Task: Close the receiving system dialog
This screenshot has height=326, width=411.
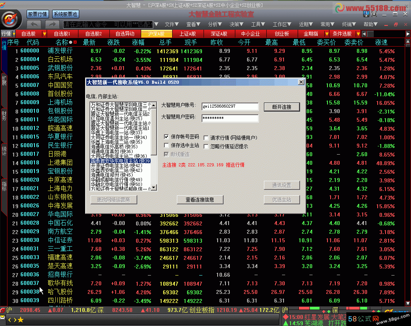Action: (x=301, y=82)
